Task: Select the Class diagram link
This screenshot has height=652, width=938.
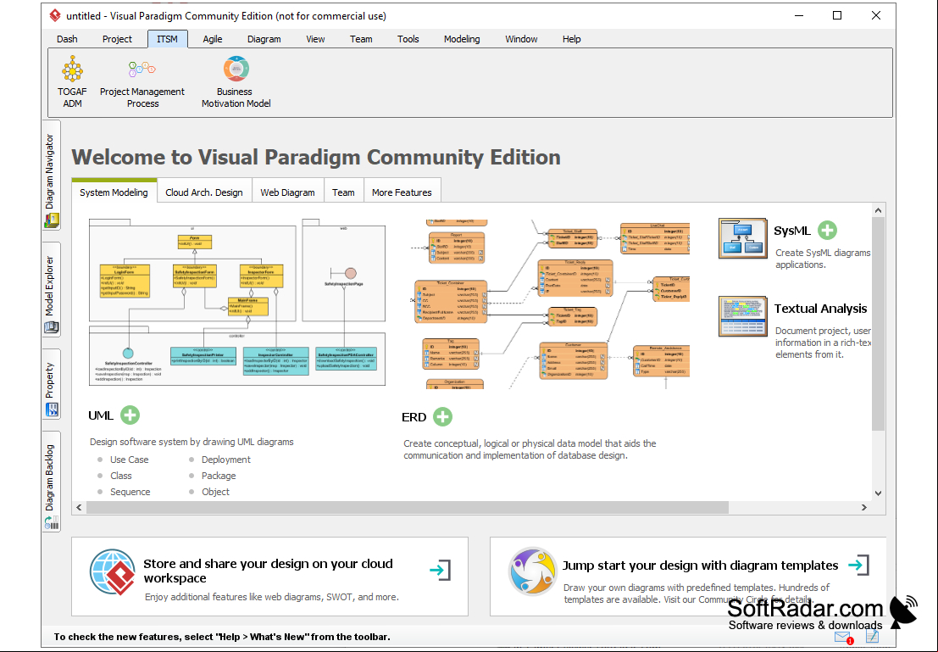Action: coord(121,476)
